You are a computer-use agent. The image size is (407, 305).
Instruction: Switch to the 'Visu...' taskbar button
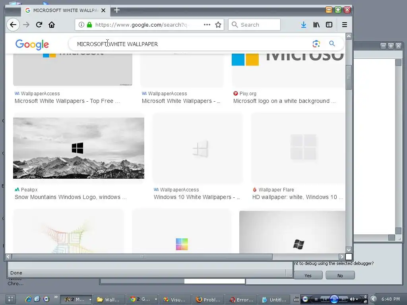pos(175,299)
